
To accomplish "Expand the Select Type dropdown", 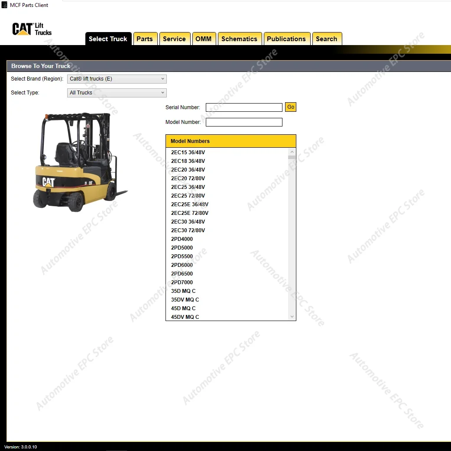I will (117, 93).
